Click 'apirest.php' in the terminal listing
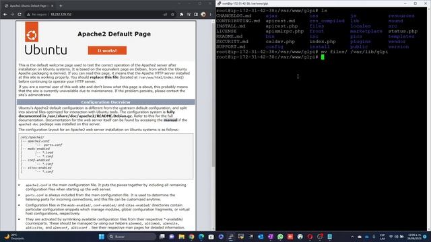 pos(281,26)
